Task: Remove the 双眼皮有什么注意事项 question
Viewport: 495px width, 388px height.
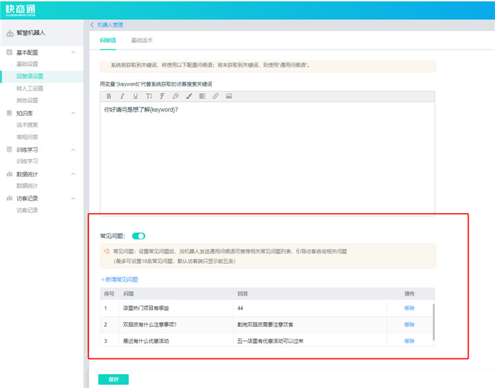Action: point(409,325)
